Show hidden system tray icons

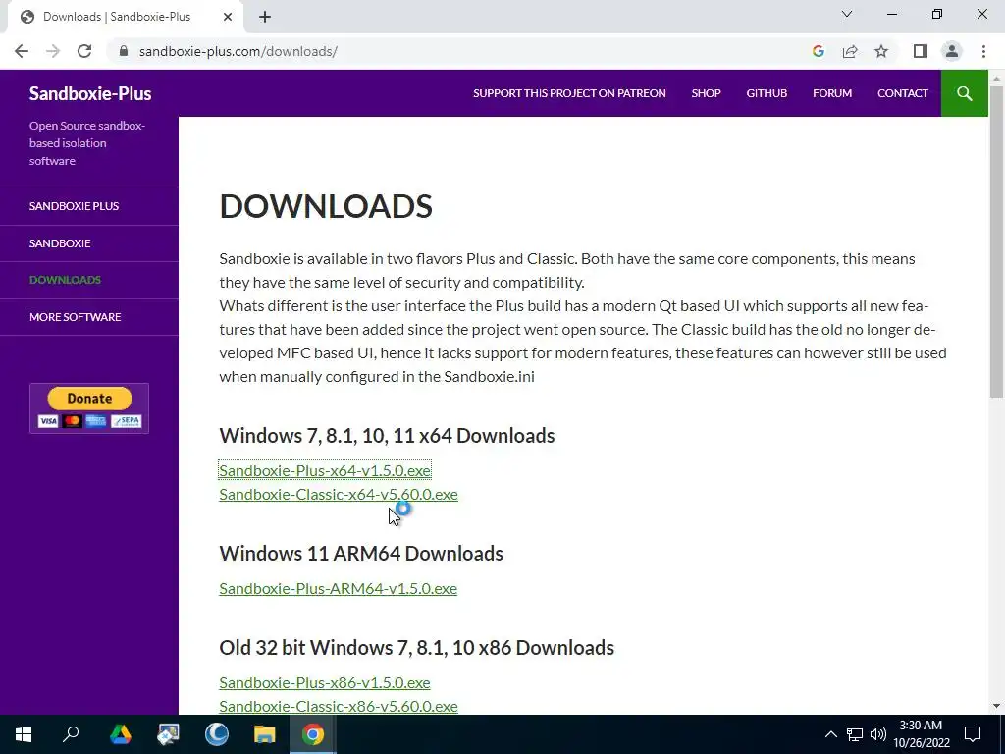[x=830, y=734]
